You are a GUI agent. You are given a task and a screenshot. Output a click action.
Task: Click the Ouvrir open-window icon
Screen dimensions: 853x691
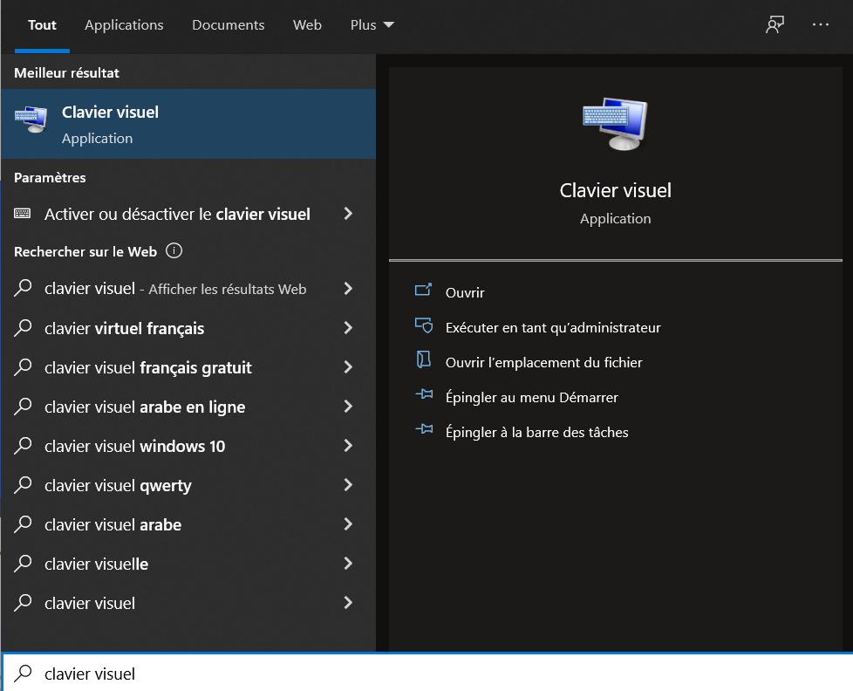423,290
